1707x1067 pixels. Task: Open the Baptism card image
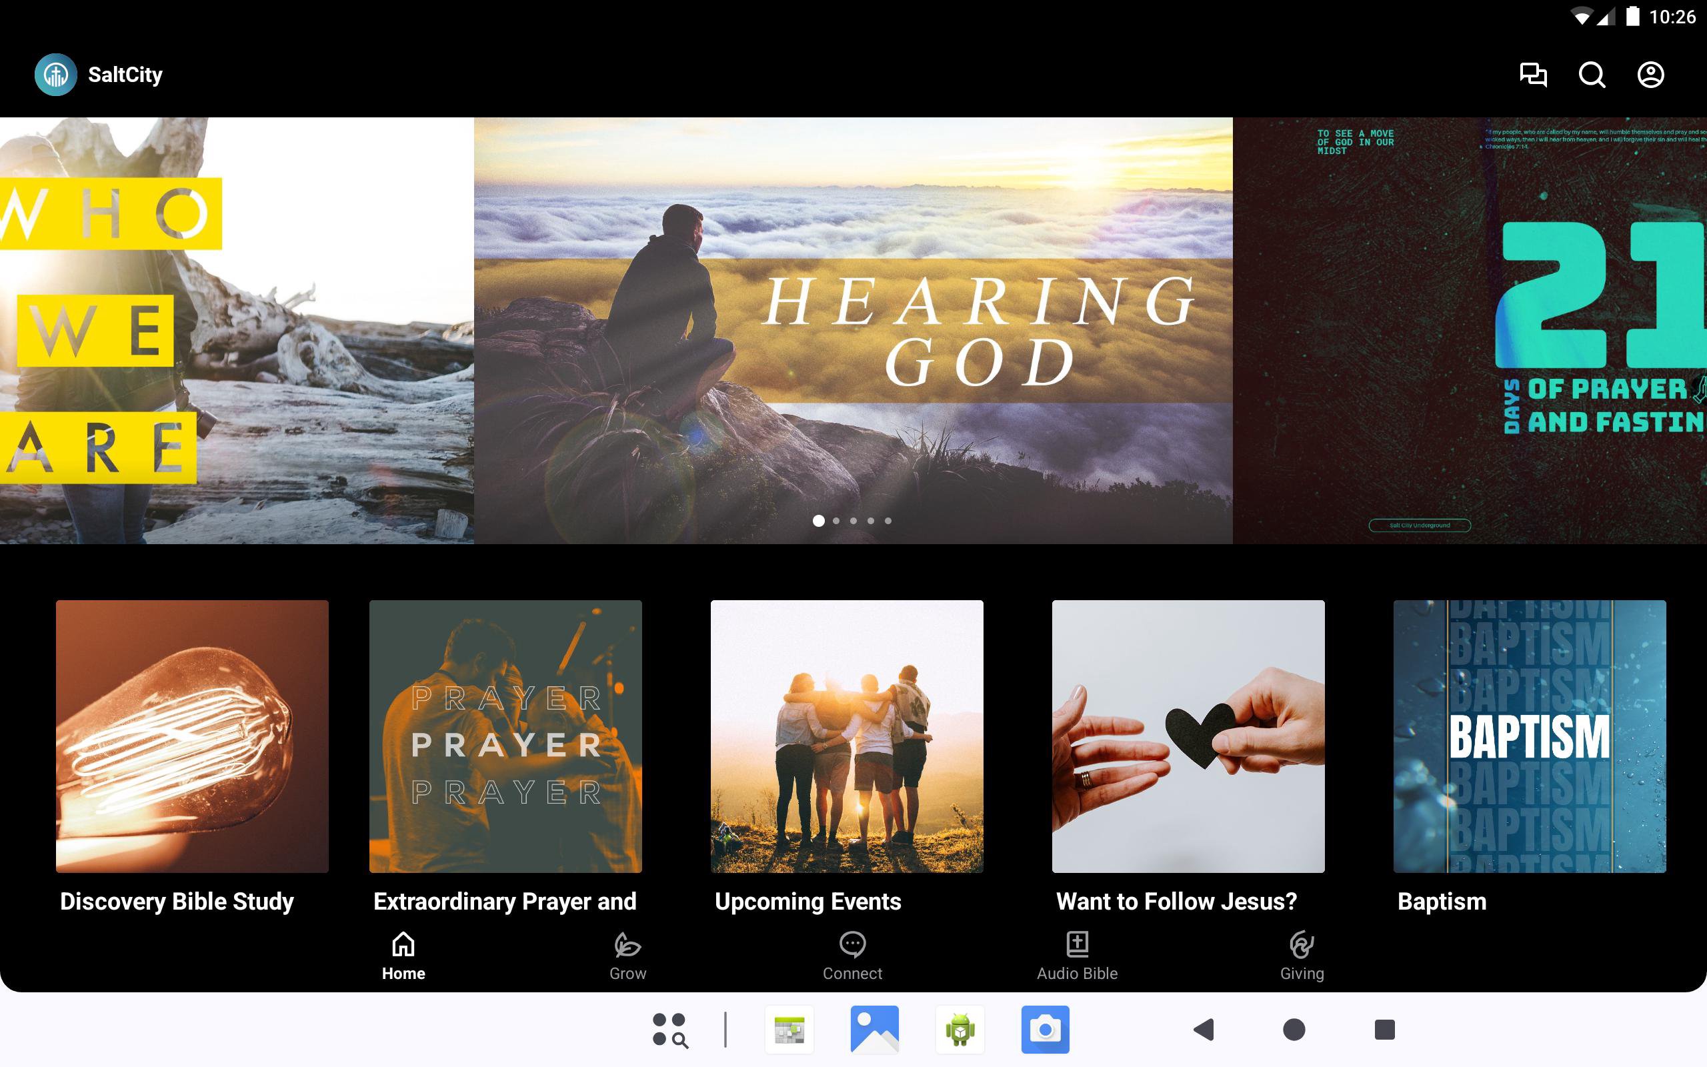(x=1529, y=736)
